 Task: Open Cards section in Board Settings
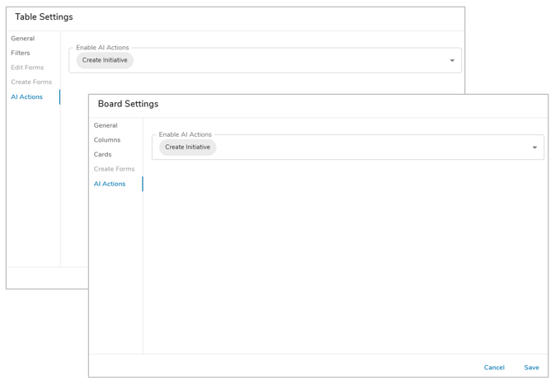click(102, 154)
